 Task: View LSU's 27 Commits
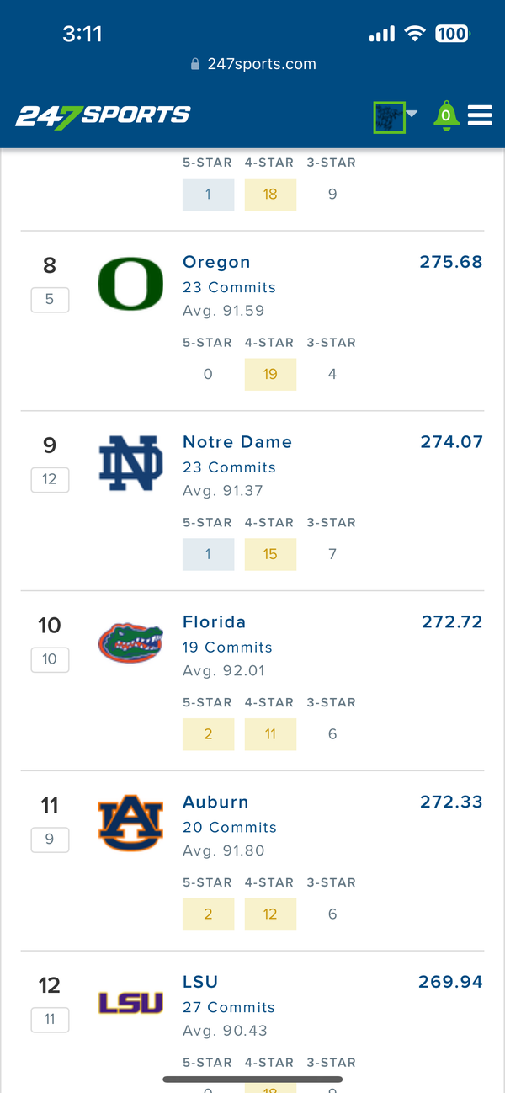pyautogui.click(x=229, y=1007)
